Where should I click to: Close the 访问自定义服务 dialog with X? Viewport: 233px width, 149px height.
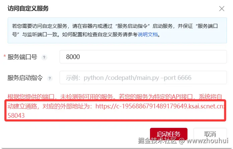[x=222, y=9]
